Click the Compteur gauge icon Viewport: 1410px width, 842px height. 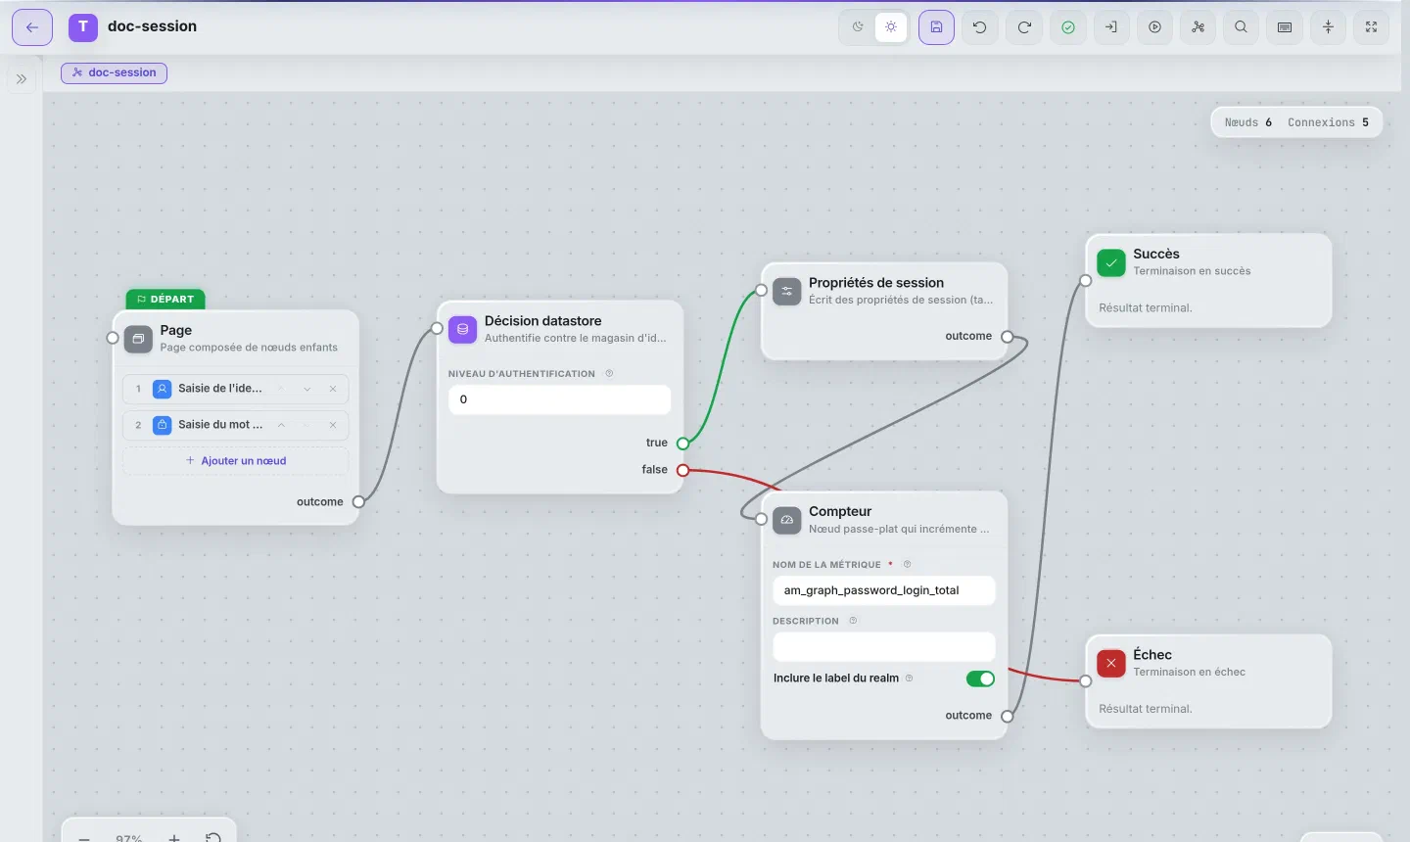[x=787, y=520]
